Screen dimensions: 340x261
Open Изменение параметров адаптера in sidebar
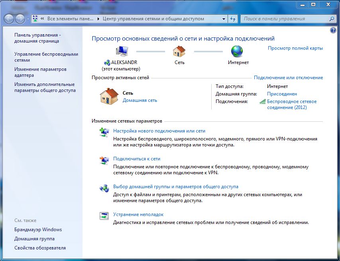click(40, 72)
